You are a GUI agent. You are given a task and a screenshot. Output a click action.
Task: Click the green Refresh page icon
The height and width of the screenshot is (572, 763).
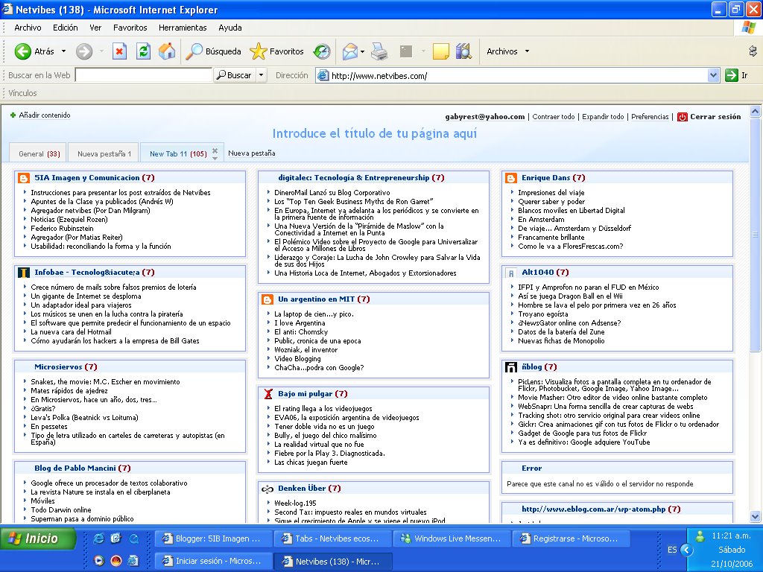click(143, 51)
